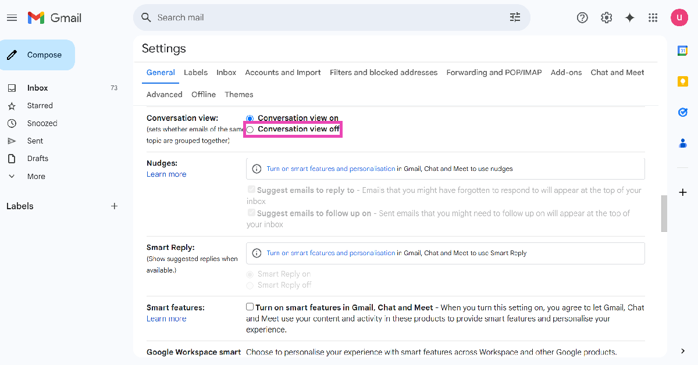Select Conversation view on

coord(250,118)
